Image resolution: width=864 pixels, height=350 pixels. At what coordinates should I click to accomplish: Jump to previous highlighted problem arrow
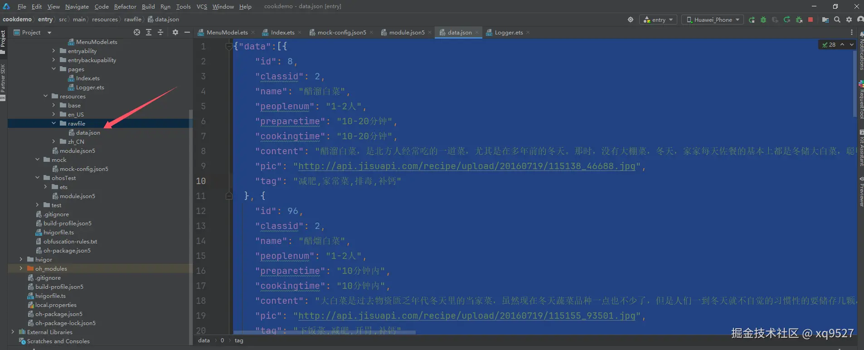tap(842, 44)
